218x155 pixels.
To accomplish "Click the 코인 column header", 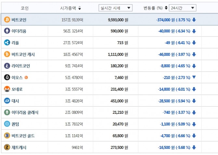I will tap(24, 8).
